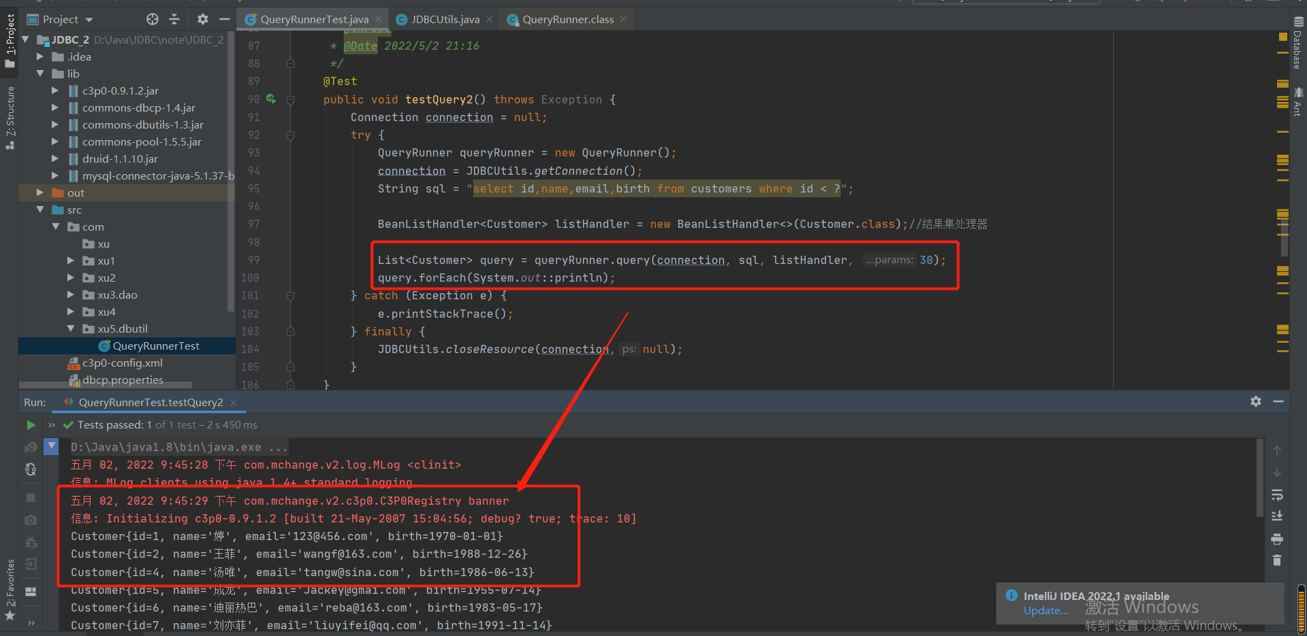Switch to the JDBCUtils.java tab

coord(445,19)
